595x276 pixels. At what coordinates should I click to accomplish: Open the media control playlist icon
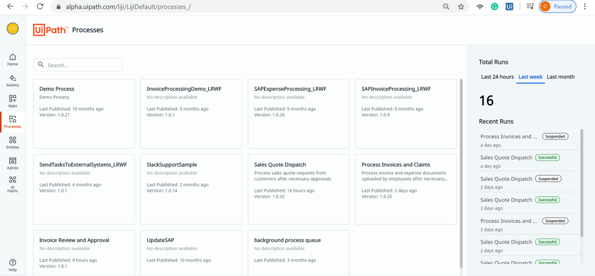click(530, 7)
